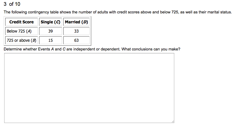
Task: Click the cell containing 33
Action: pyautogui.click(x=76, y=31)
